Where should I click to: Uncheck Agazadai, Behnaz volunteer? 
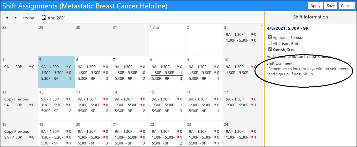tap(270, 37)
